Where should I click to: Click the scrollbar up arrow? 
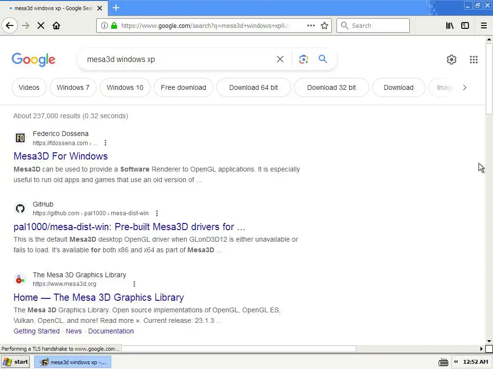click(489, 39)
